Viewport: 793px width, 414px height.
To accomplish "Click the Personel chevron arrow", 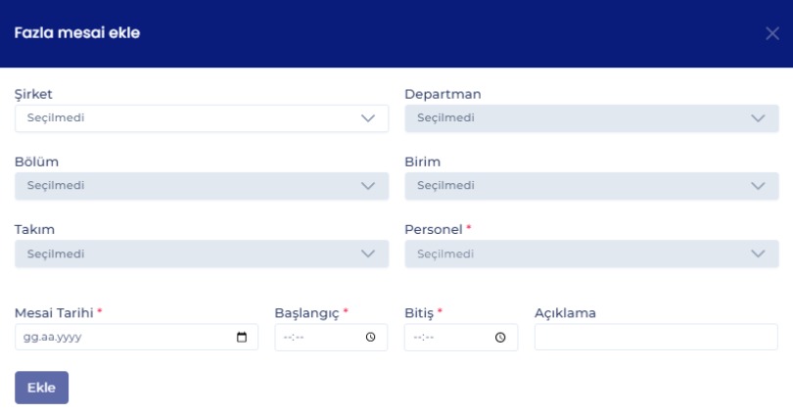I will tap(758, 254).
